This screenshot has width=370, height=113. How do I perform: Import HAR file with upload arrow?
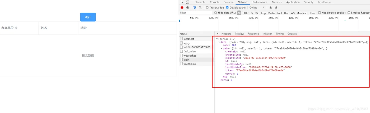[271, 8]
